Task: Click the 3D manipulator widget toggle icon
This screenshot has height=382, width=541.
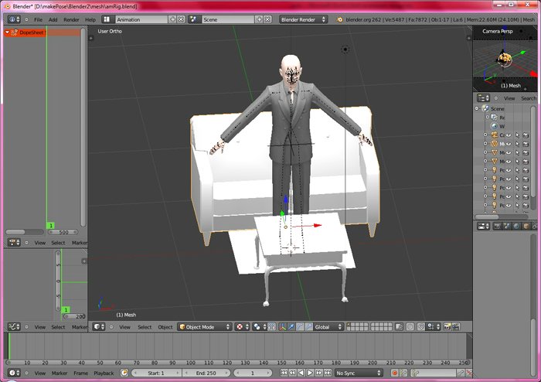Action: click(x=282, y=327)
